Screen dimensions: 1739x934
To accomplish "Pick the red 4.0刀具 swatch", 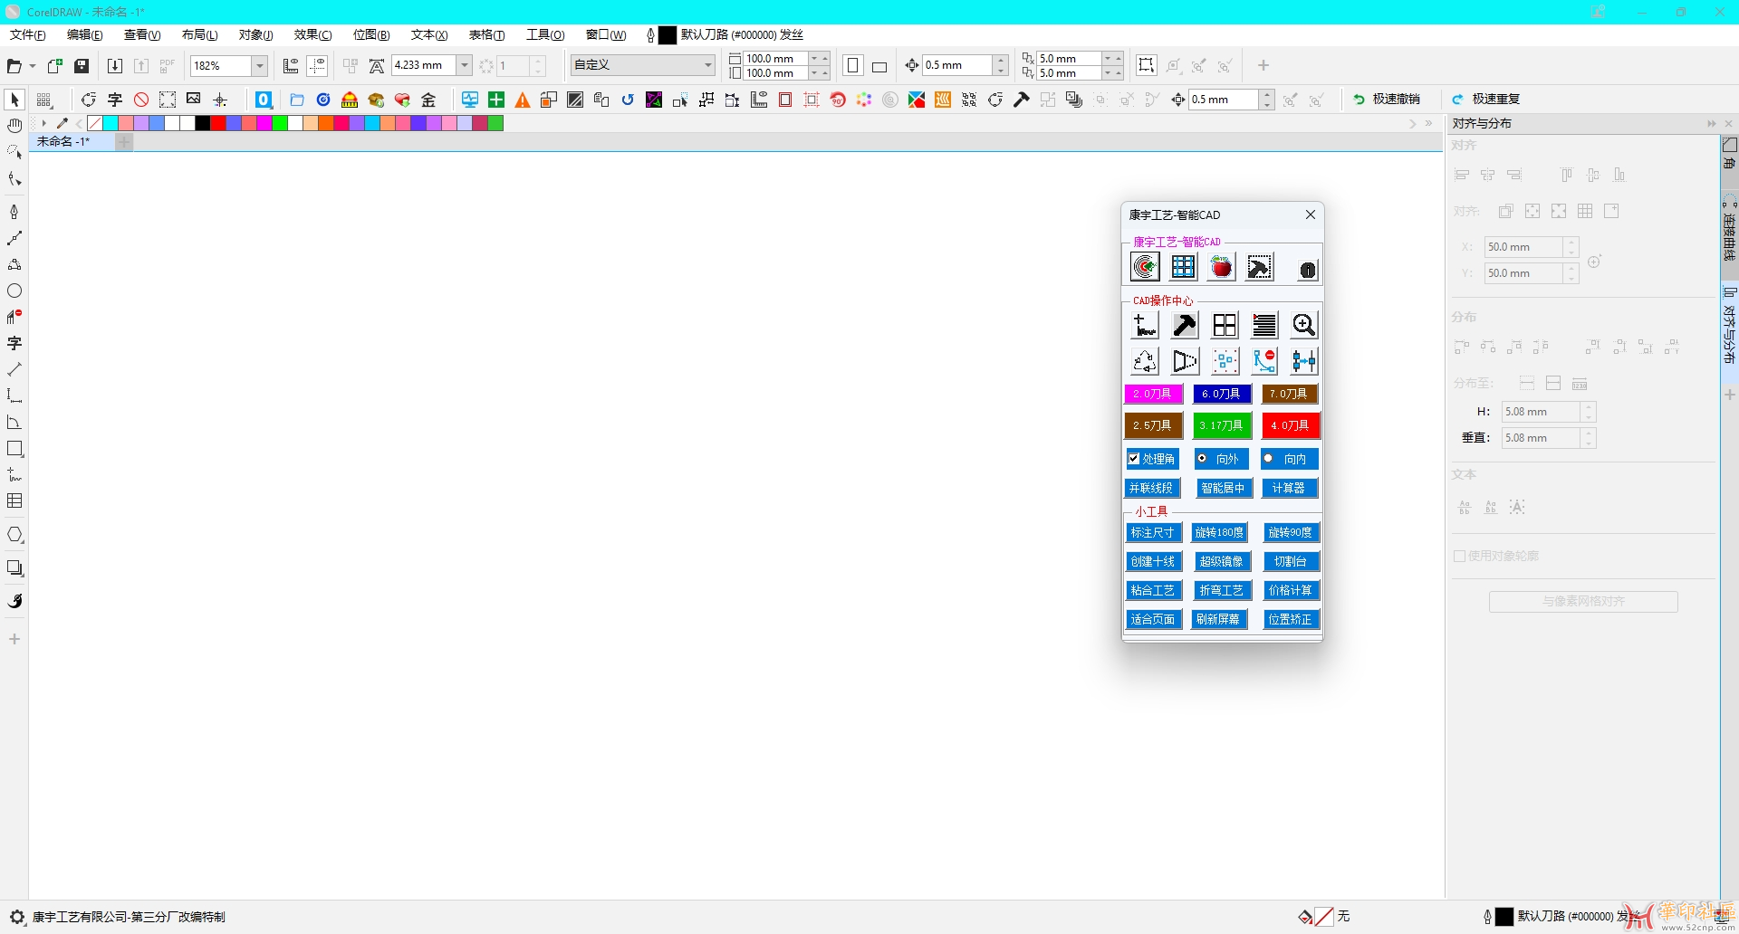I will [1290, 424].
